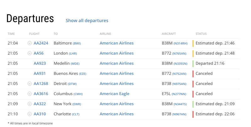251x127 pixels.
Task: Open the London LHR airport code link
Action: (x=73, y=54)
